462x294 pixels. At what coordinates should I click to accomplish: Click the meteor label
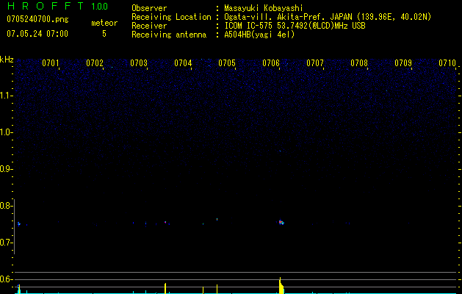coord(104,23)
